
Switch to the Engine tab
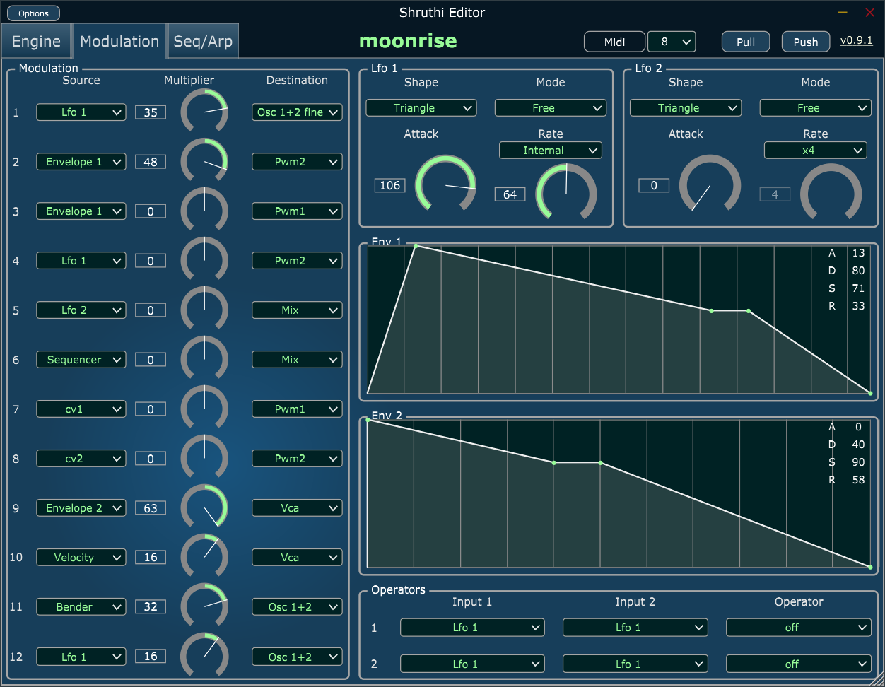36,42
